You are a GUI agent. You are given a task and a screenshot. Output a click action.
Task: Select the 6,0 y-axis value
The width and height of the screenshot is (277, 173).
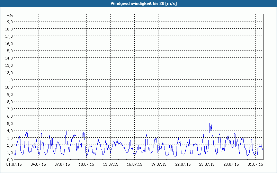pyautogui.click(x=10, y=116)
